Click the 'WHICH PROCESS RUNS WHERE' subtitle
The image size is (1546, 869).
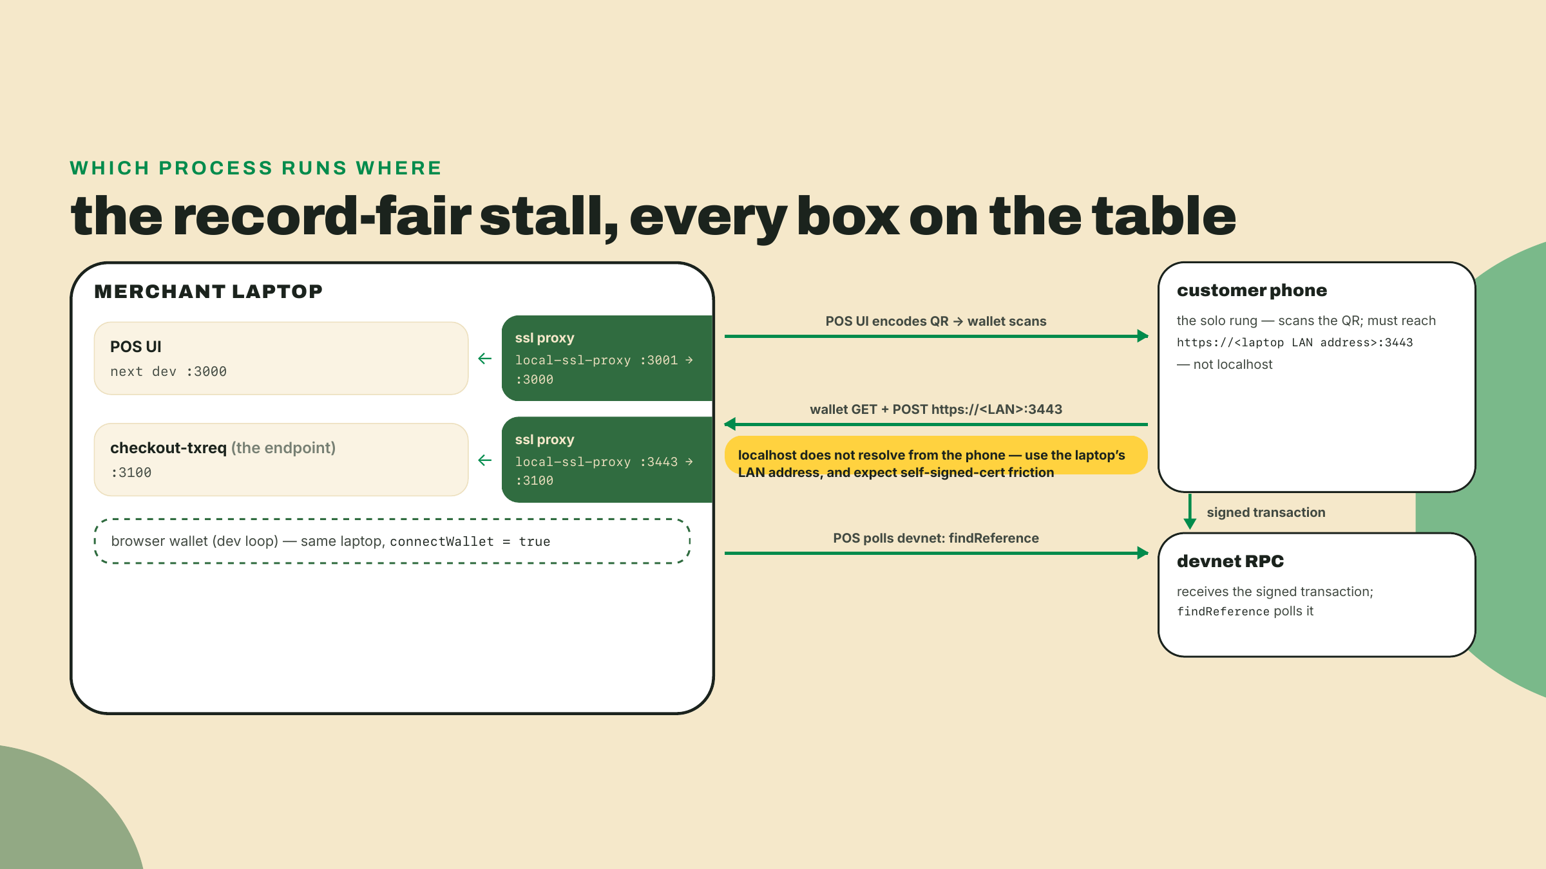256,168
